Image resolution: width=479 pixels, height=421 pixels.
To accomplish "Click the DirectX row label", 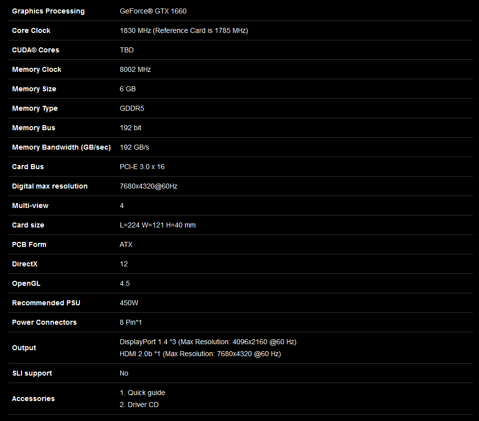I will [25, 264].
